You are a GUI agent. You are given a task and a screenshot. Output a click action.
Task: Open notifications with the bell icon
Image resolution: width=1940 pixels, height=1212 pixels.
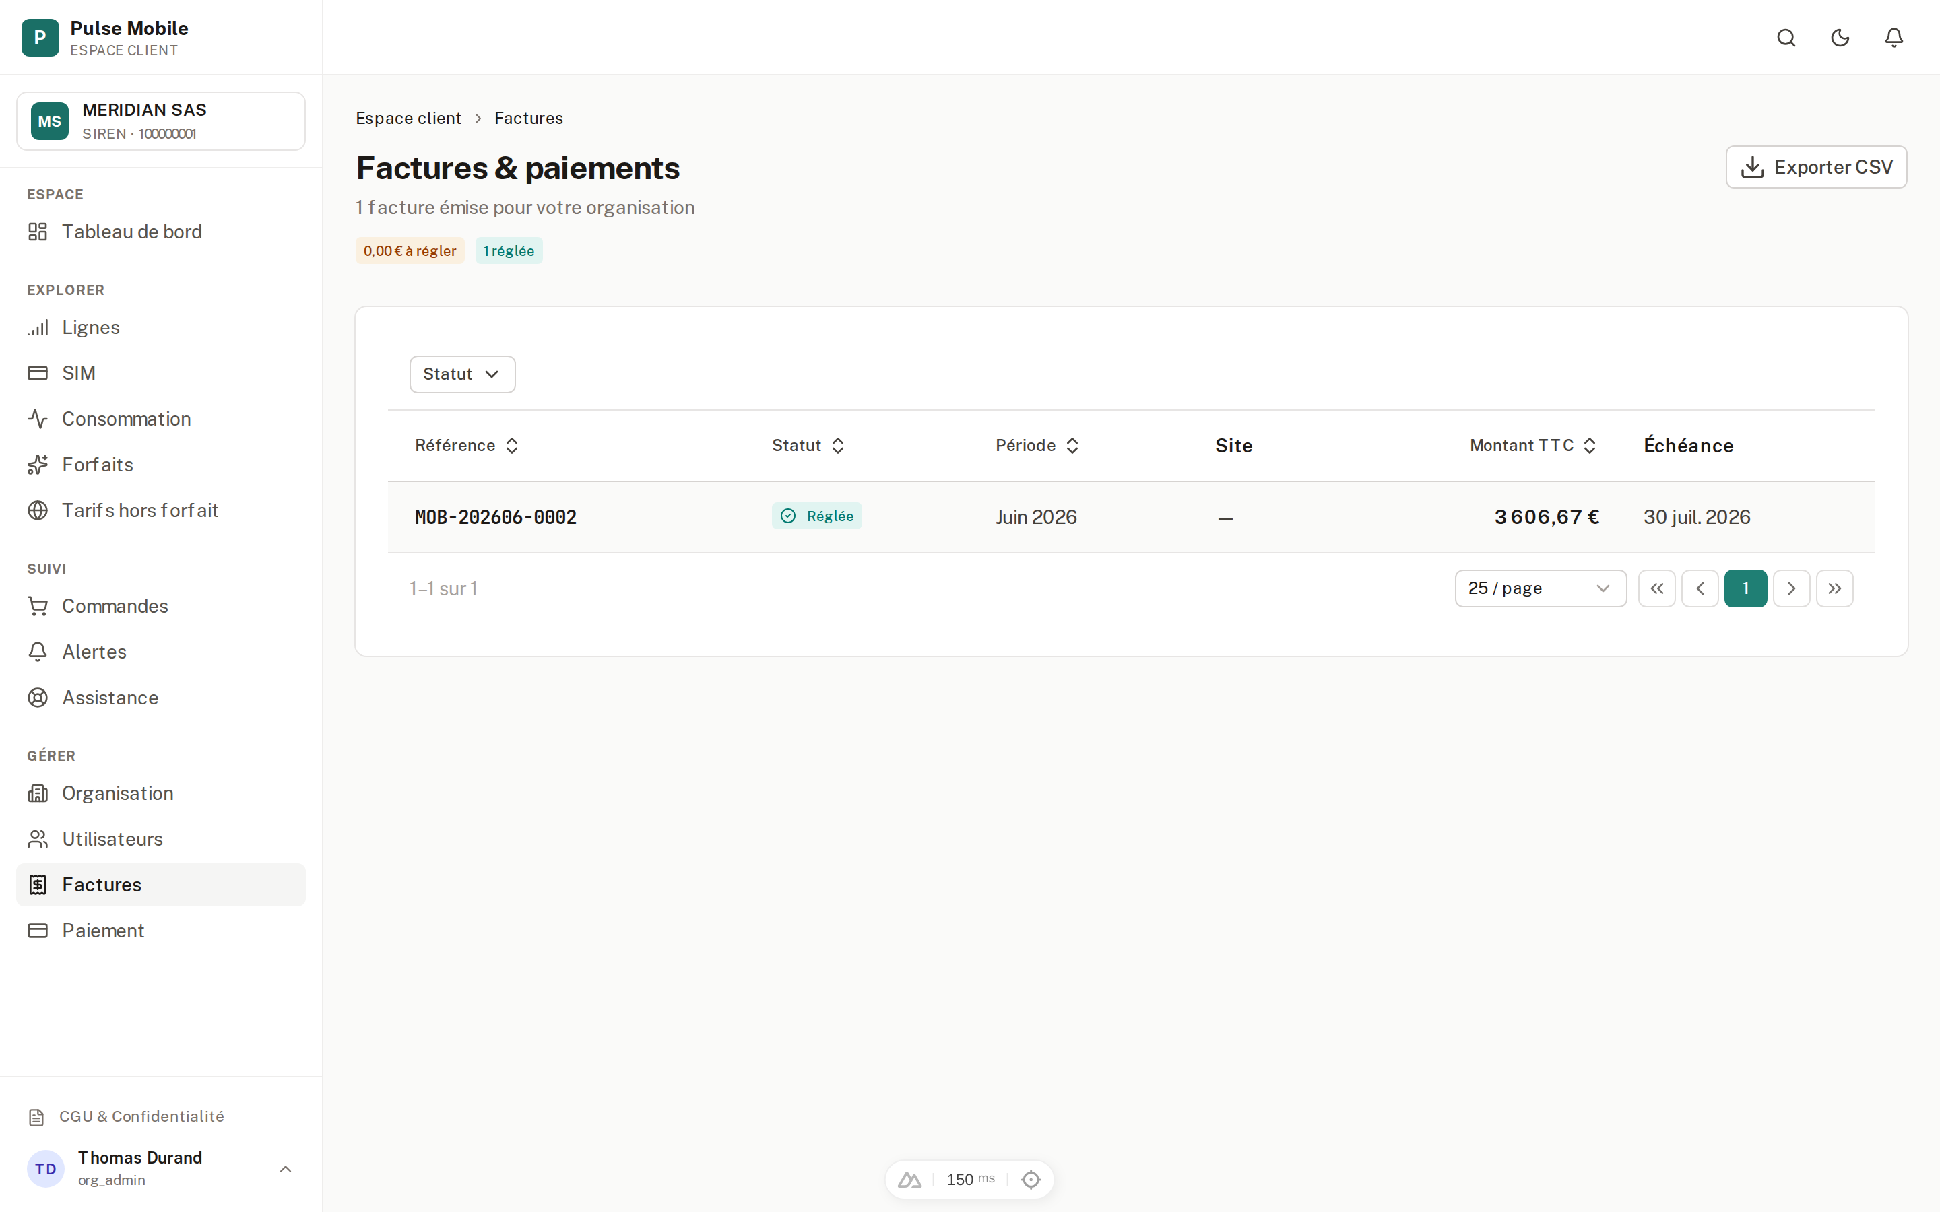pyautogui.click(x=1894, y=38)
